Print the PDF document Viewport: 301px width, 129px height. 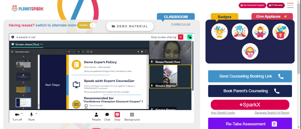(x=142, y=52)
